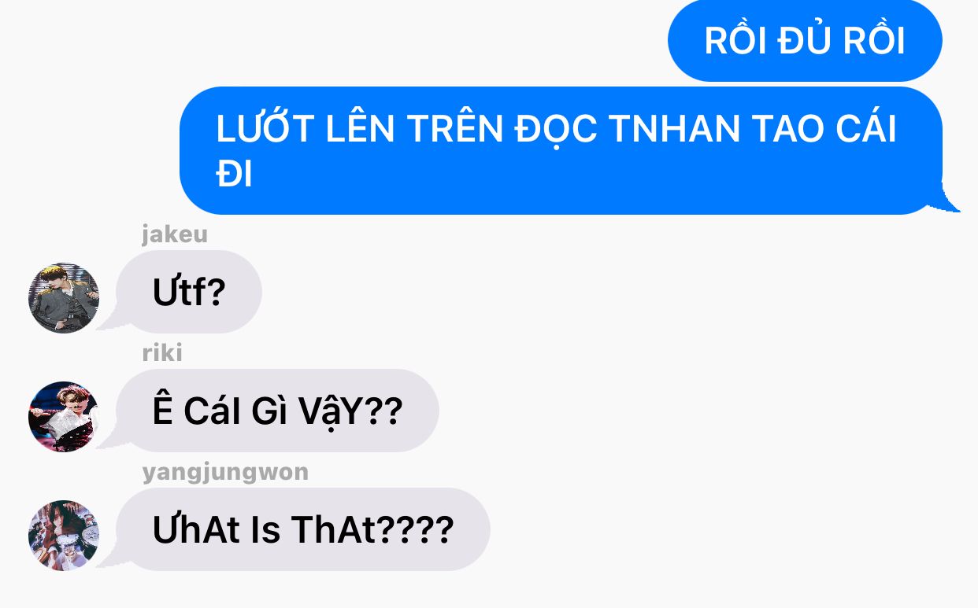The height and width of the screenshot is (608, 978).
Task: Select the 'Ưtf?' message bubble
Action: 189,292
